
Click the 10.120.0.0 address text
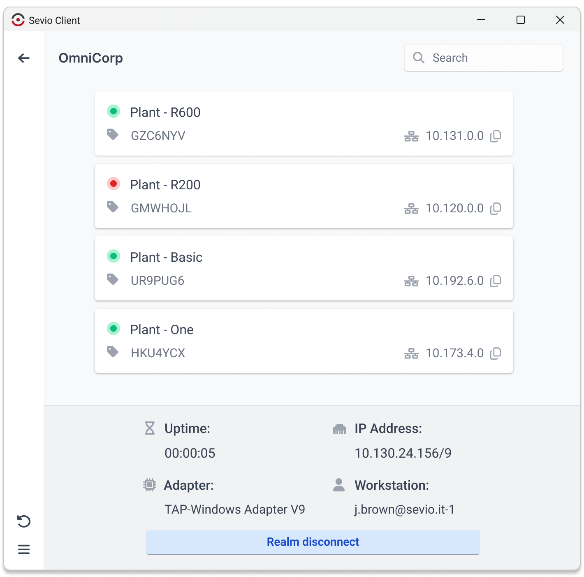coord(455,208)
